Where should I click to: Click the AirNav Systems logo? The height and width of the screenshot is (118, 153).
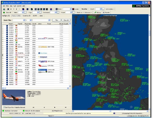(141, 6)
